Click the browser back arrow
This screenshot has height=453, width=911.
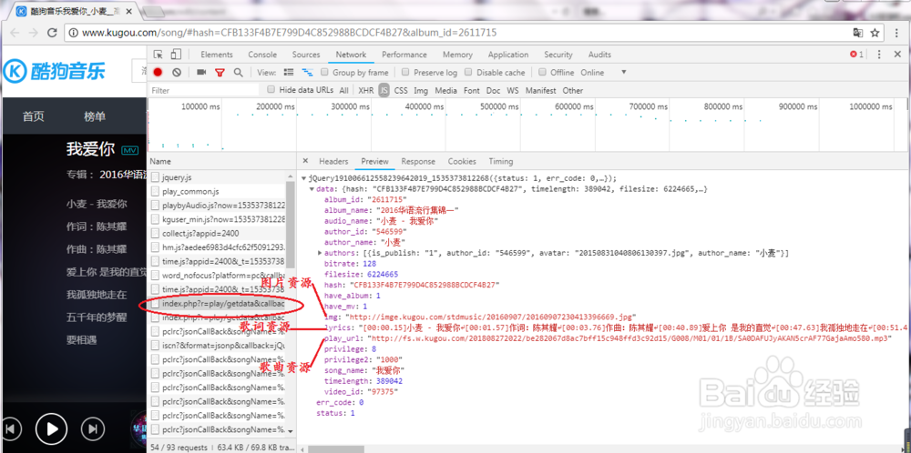coord(14,33)
